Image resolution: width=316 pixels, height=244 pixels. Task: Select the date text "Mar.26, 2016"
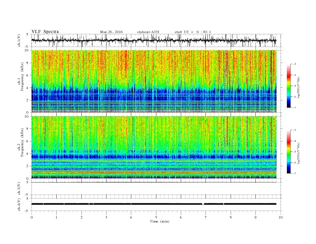click(x=111, y=32)
